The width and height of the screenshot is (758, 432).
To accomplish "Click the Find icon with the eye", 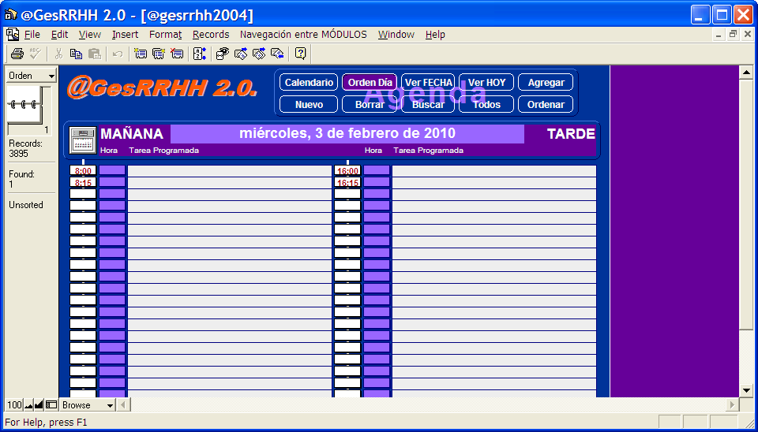I will [223, 54].
